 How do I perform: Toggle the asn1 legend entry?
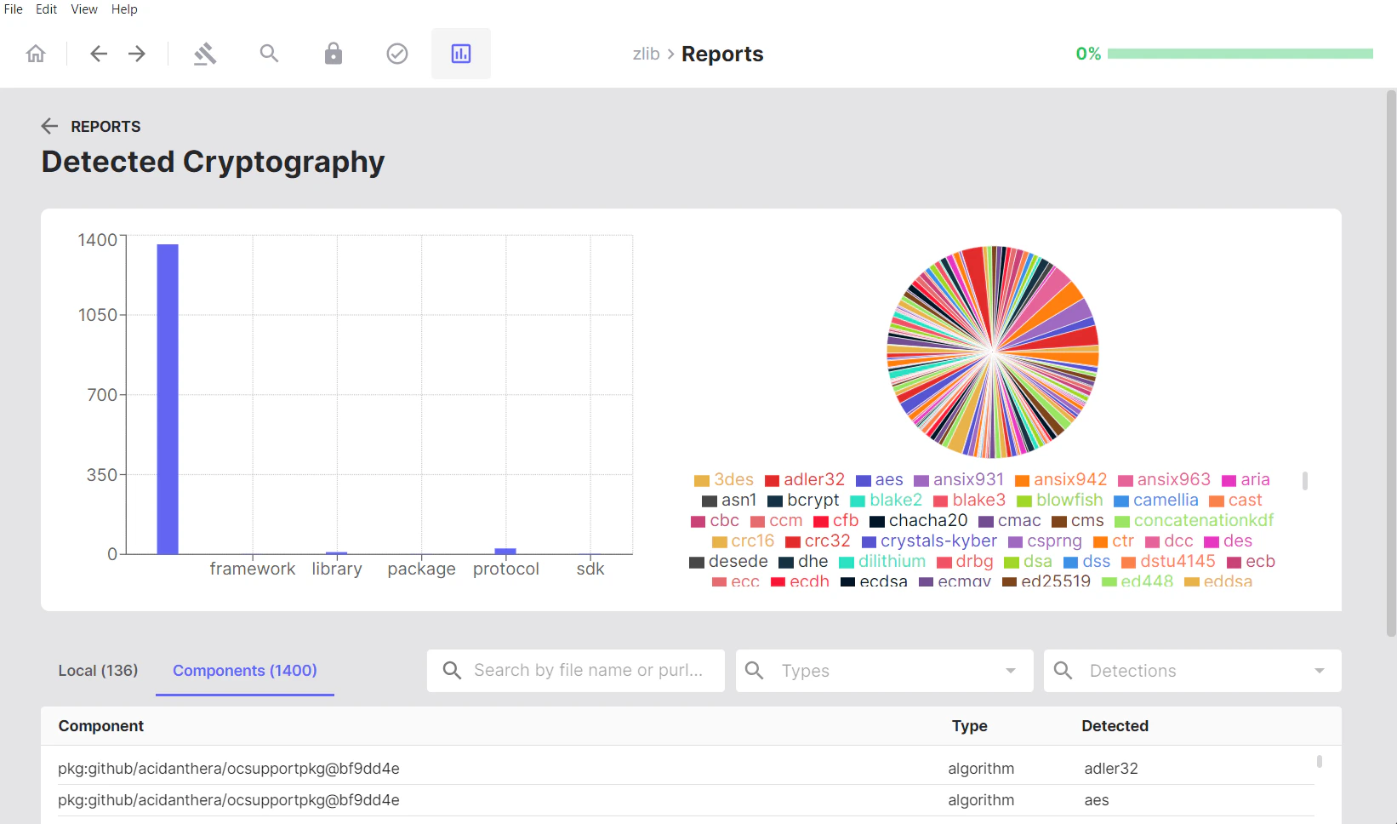click(729, 501)
